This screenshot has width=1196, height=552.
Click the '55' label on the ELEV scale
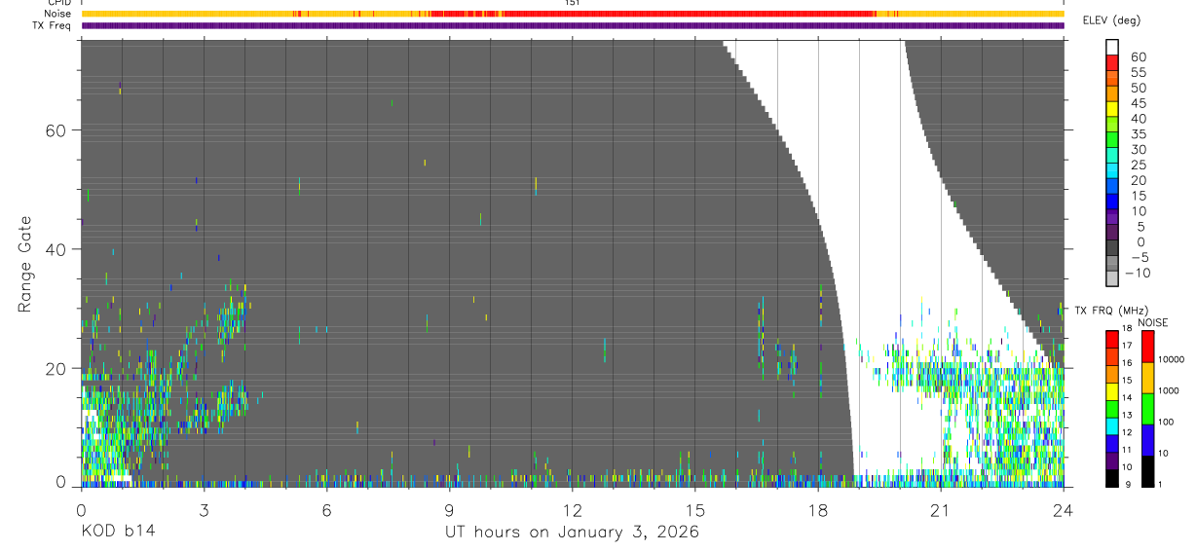(1138, 73)
